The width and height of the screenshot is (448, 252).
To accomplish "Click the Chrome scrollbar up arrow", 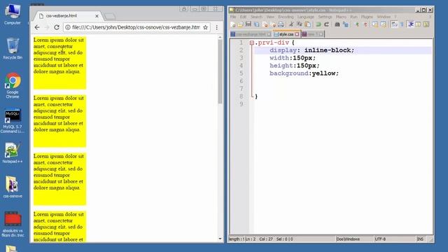I will [x=220, y=37].
